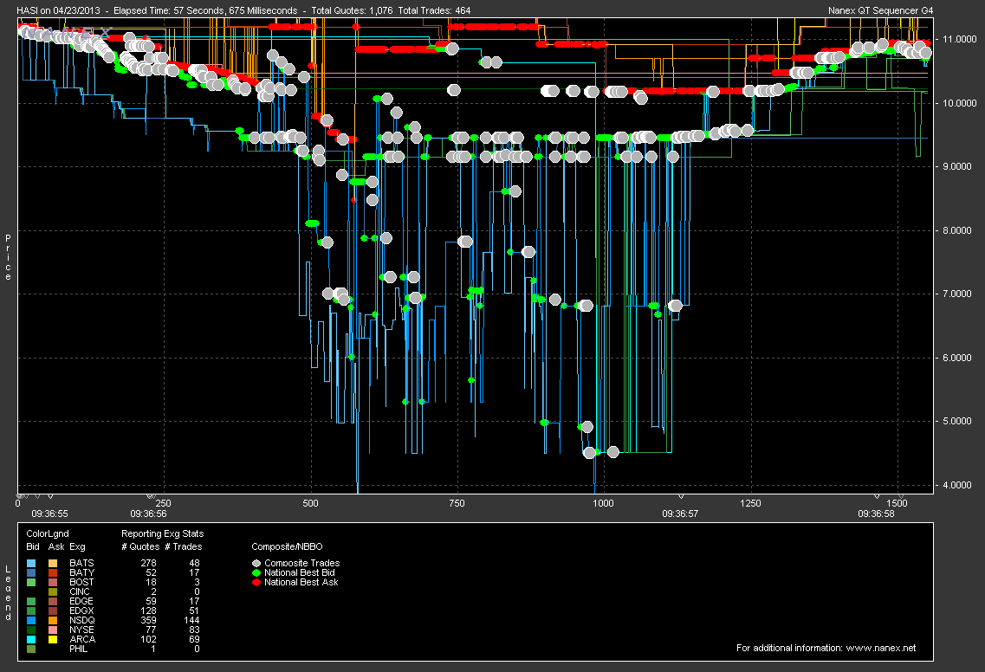Viewport: 985px width, 672px height.
Task: Click the EDGE ask color swatch
Action: [x=53, y=601]
